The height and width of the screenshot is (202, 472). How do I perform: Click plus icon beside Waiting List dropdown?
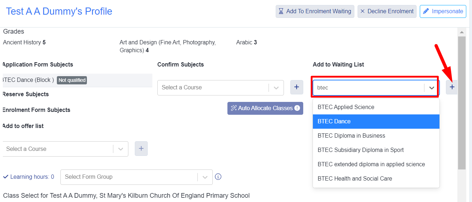pyautogui.click(x=452, y=87)
